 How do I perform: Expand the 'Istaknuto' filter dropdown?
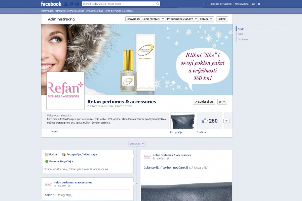[x=137, y=144]
